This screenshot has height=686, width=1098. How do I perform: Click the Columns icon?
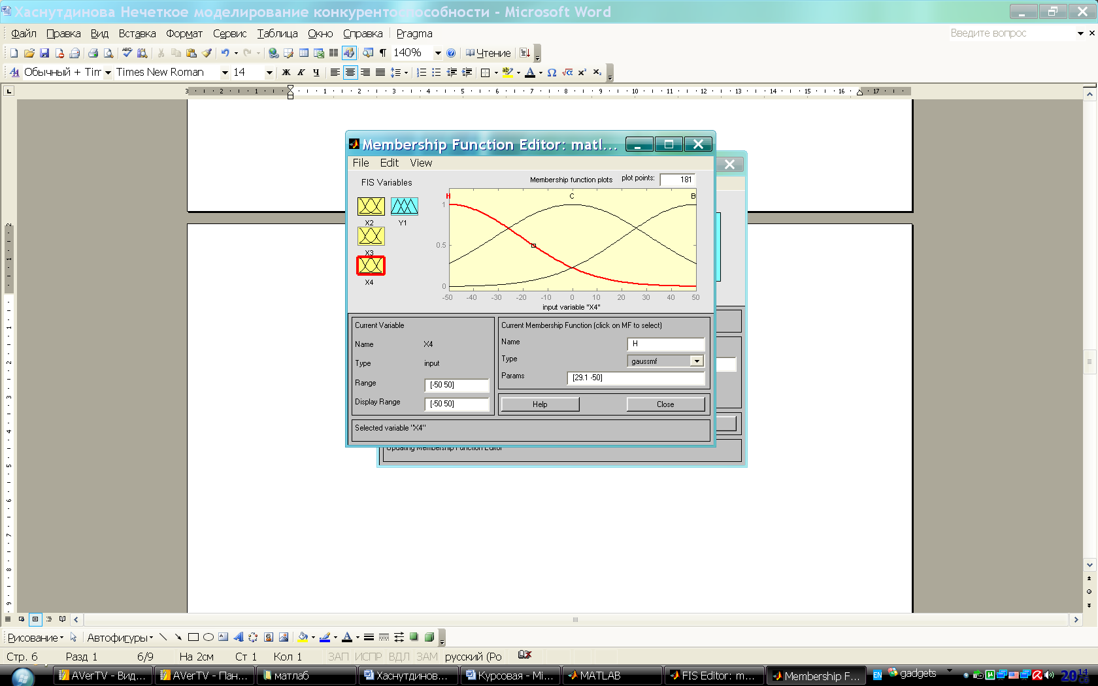333,53
